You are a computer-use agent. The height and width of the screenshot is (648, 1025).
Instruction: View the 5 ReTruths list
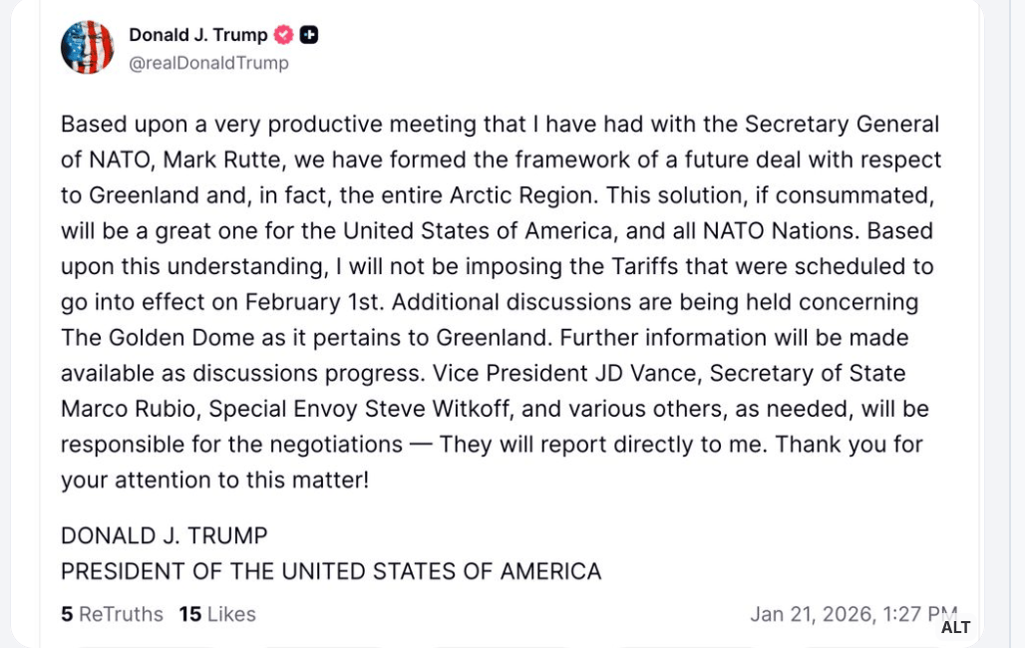click(x=112, y=614)
